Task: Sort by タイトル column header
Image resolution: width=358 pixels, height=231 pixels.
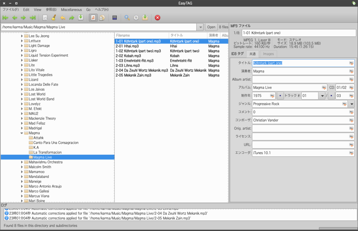Action: coord(188,35)
